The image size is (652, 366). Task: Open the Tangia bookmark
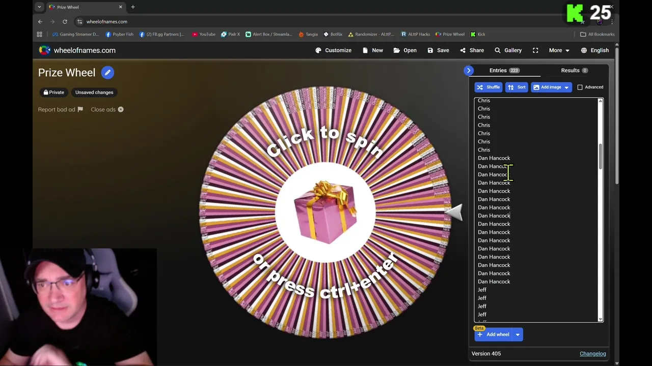coord(308,35)
